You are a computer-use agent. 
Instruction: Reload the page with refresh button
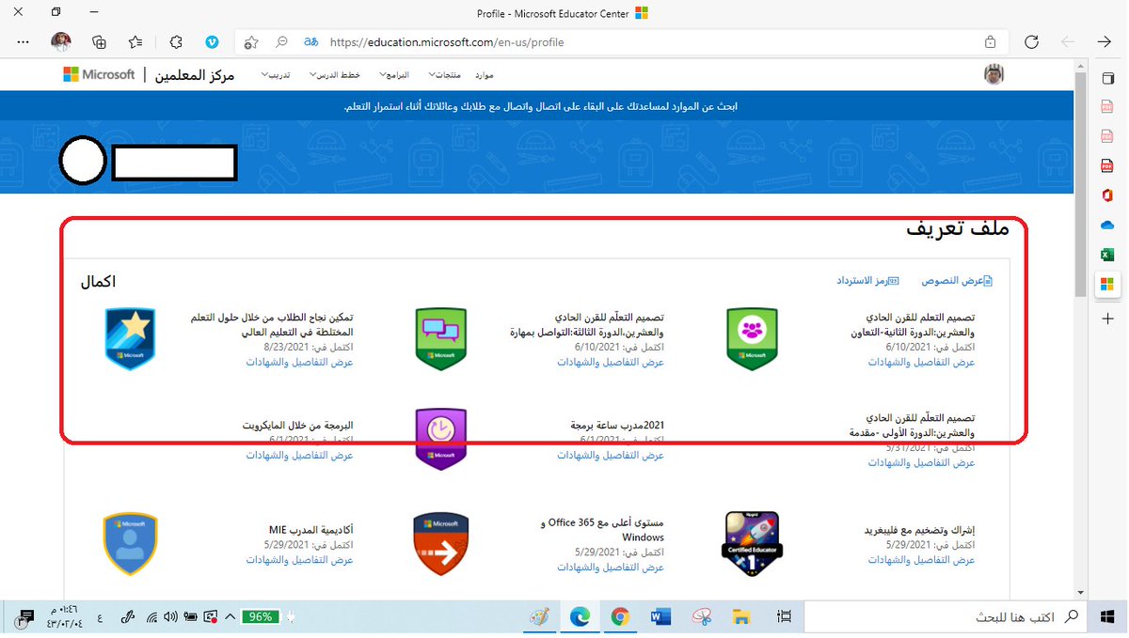point(1031,42)
